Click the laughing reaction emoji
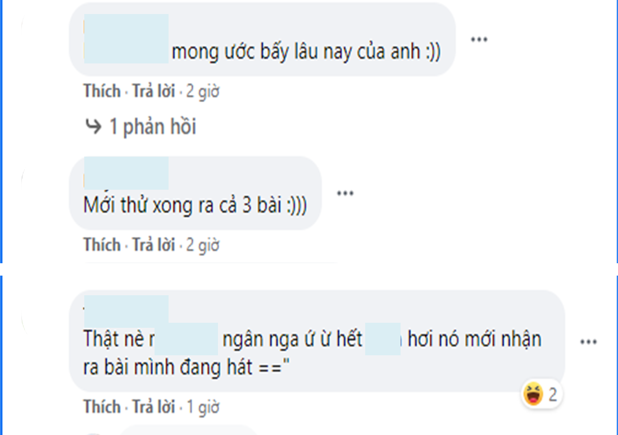 532,395
